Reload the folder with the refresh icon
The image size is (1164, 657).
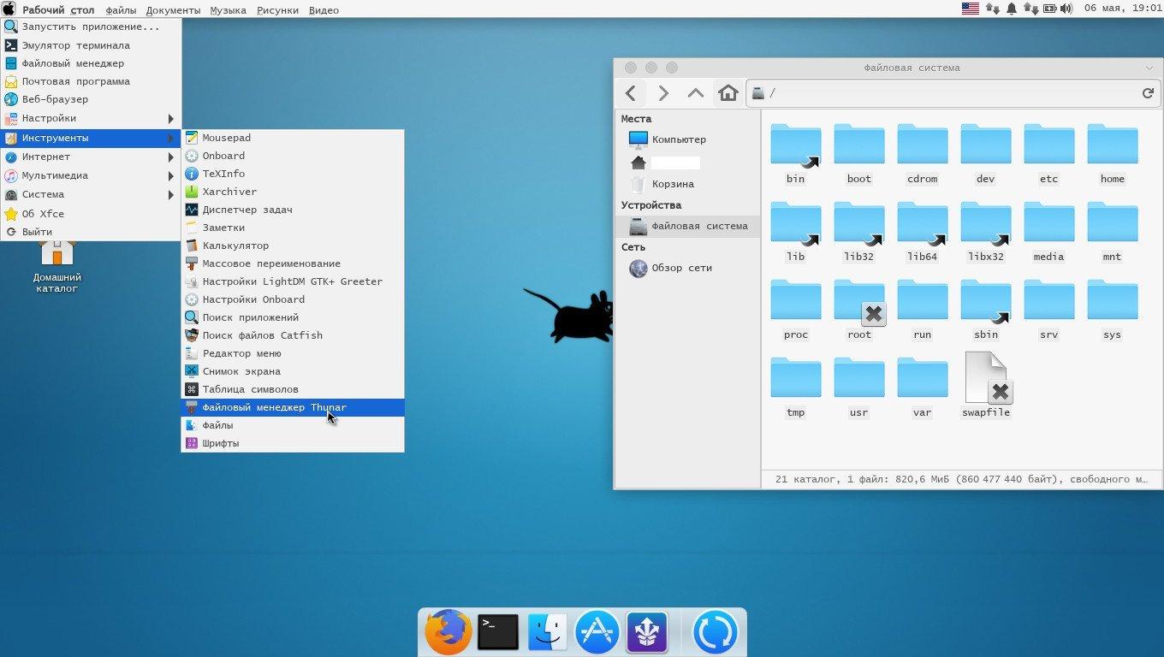[x=1148, y=93]
